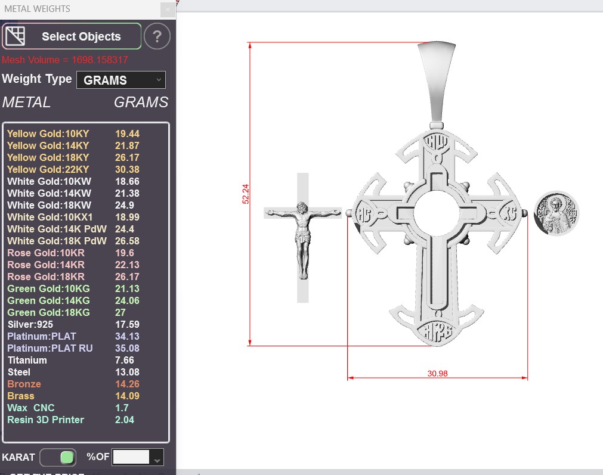
Task: Select the White Gold:10KX1 row
Action: (x=73, y=217)
